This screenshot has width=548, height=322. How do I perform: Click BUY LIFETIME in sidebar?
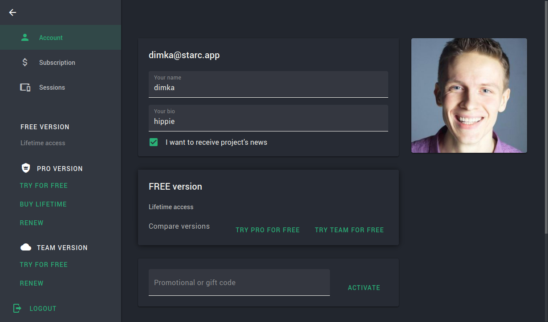click(x=43, y=204)
